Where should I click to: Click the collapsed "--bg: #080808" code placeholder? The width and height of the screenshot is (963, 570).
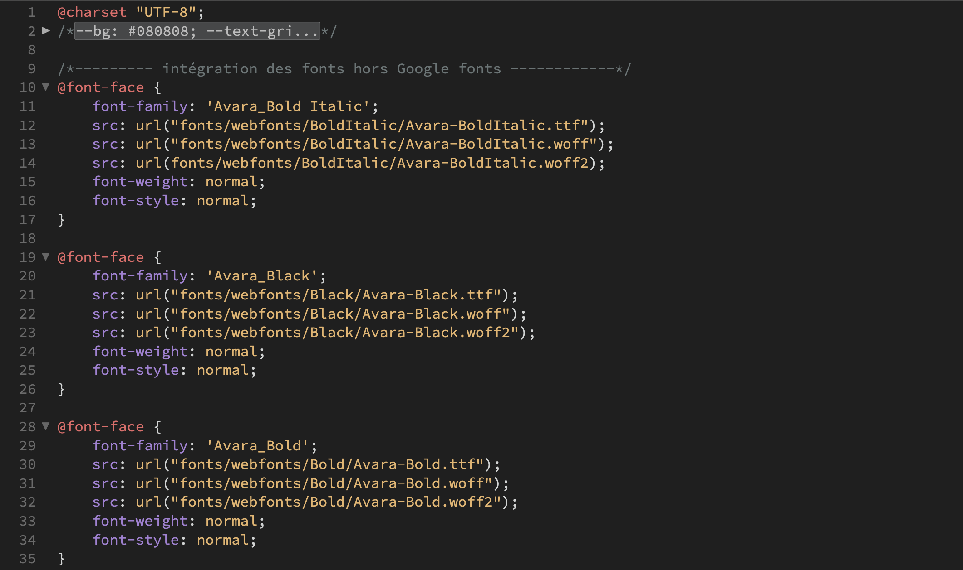pos(197,31)
